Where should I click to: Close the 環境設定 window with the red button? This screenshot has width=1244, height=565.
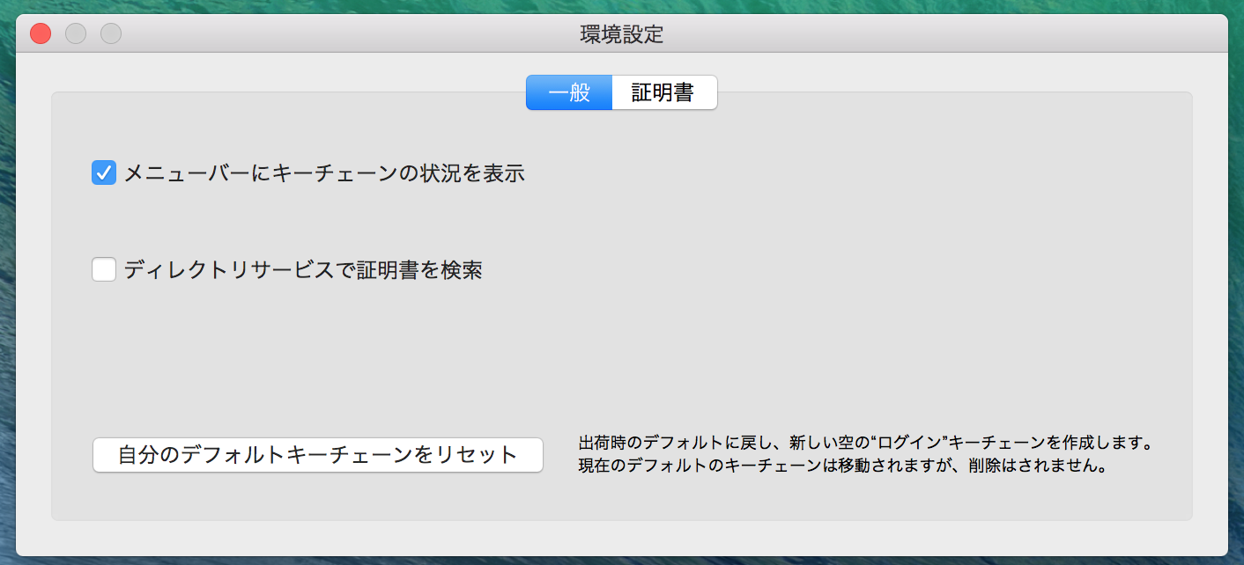[41, 34]
